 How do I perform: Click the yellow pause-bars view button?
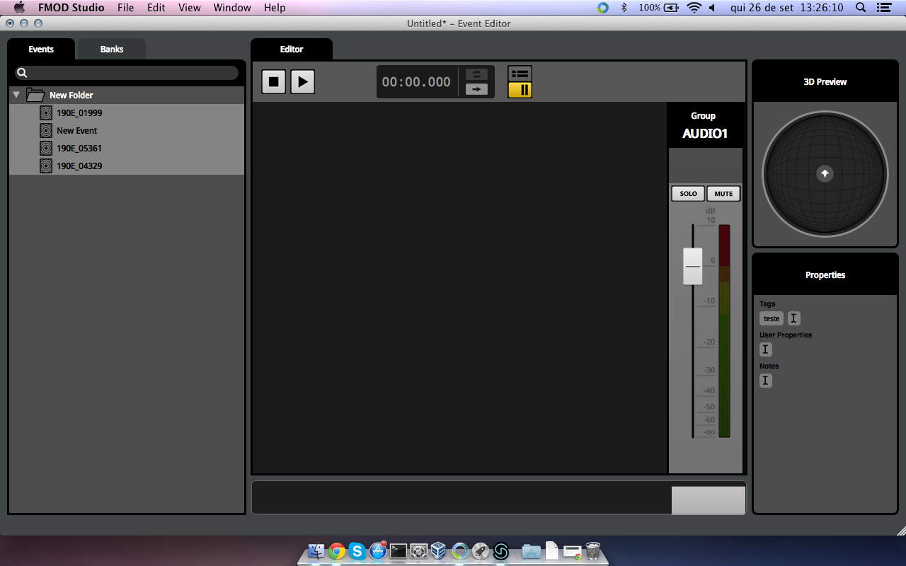pyautogui.click(x=520, y=90)
